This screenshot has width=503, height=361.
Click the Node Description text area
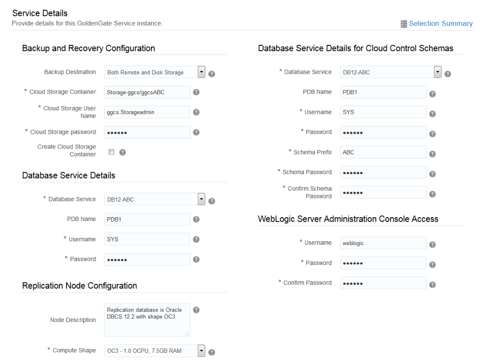[x=147, y=320]
